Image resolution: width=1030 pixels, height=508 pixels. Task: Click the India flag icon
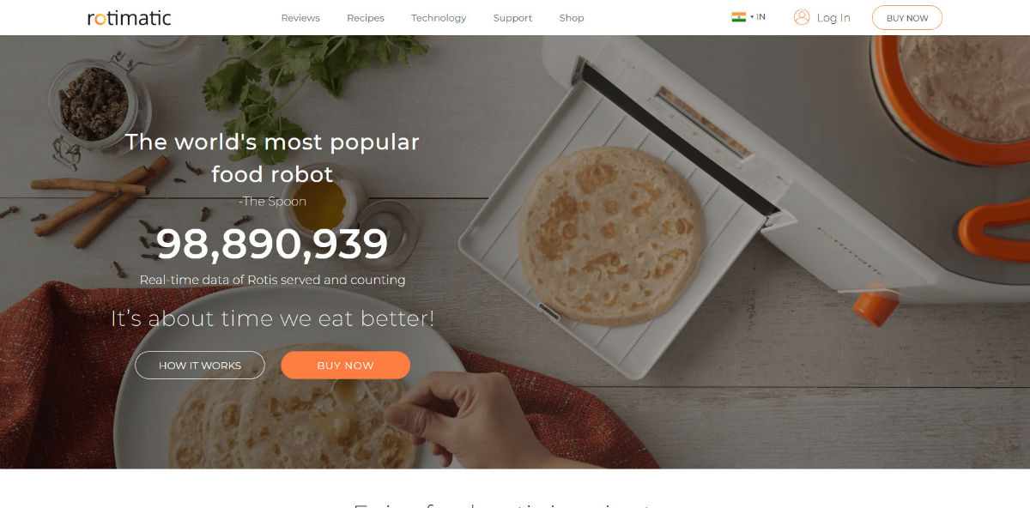click(738, 17)
